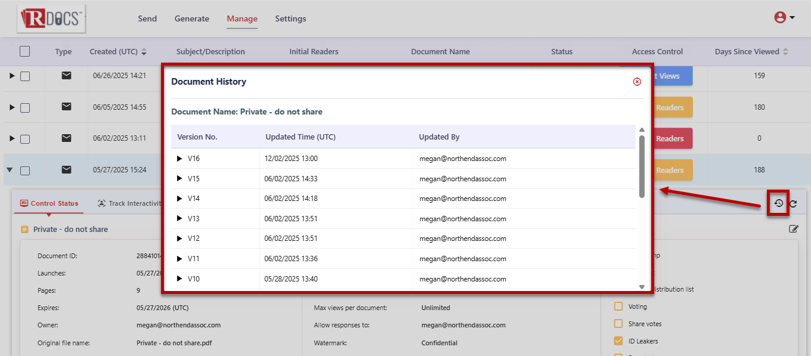Expand version V12 row
Image resolution: width=811 pixels, height=356 pixels.
pos(179,239)
